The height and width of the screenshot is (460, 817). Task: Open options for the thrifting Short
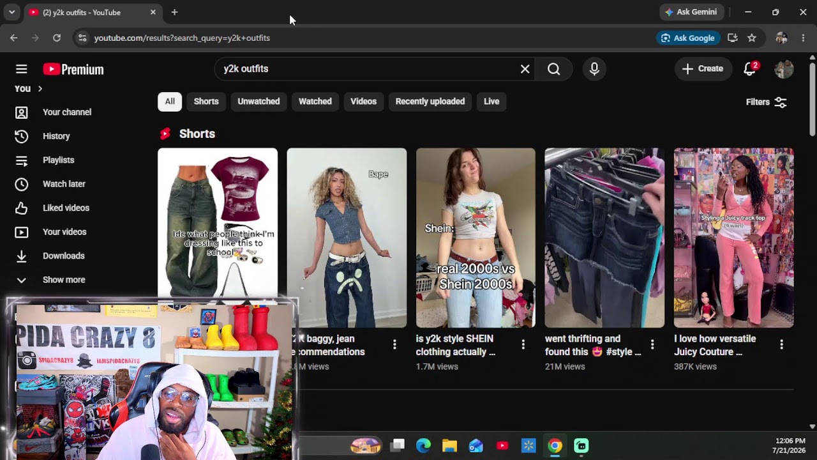652,345
